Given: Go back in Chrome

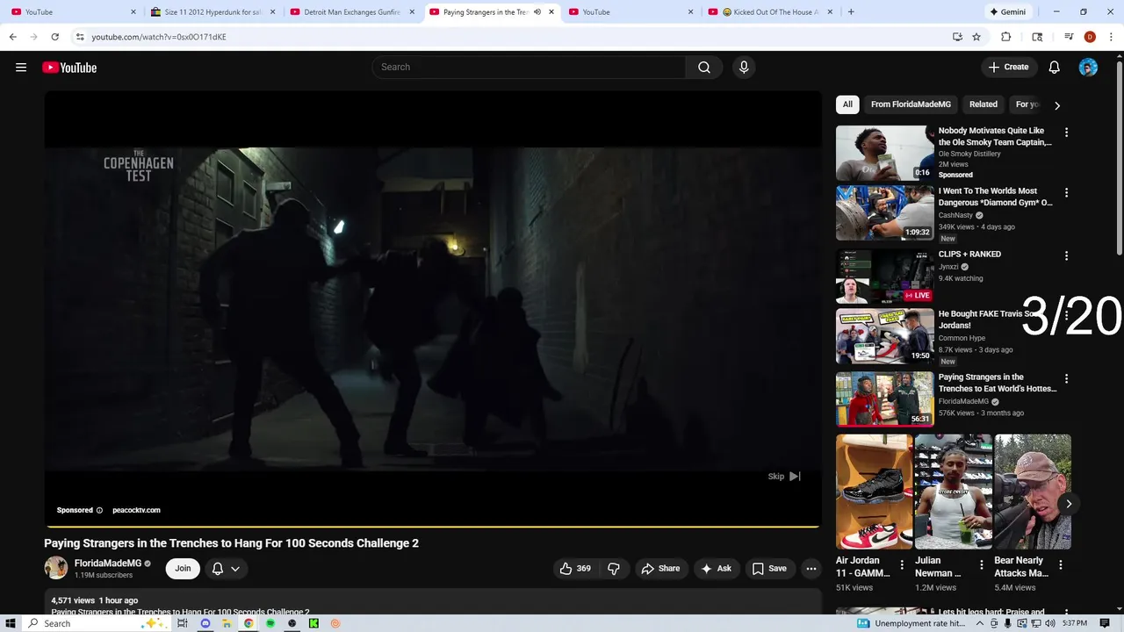Looking at the screenshot, I should [13, 37].
